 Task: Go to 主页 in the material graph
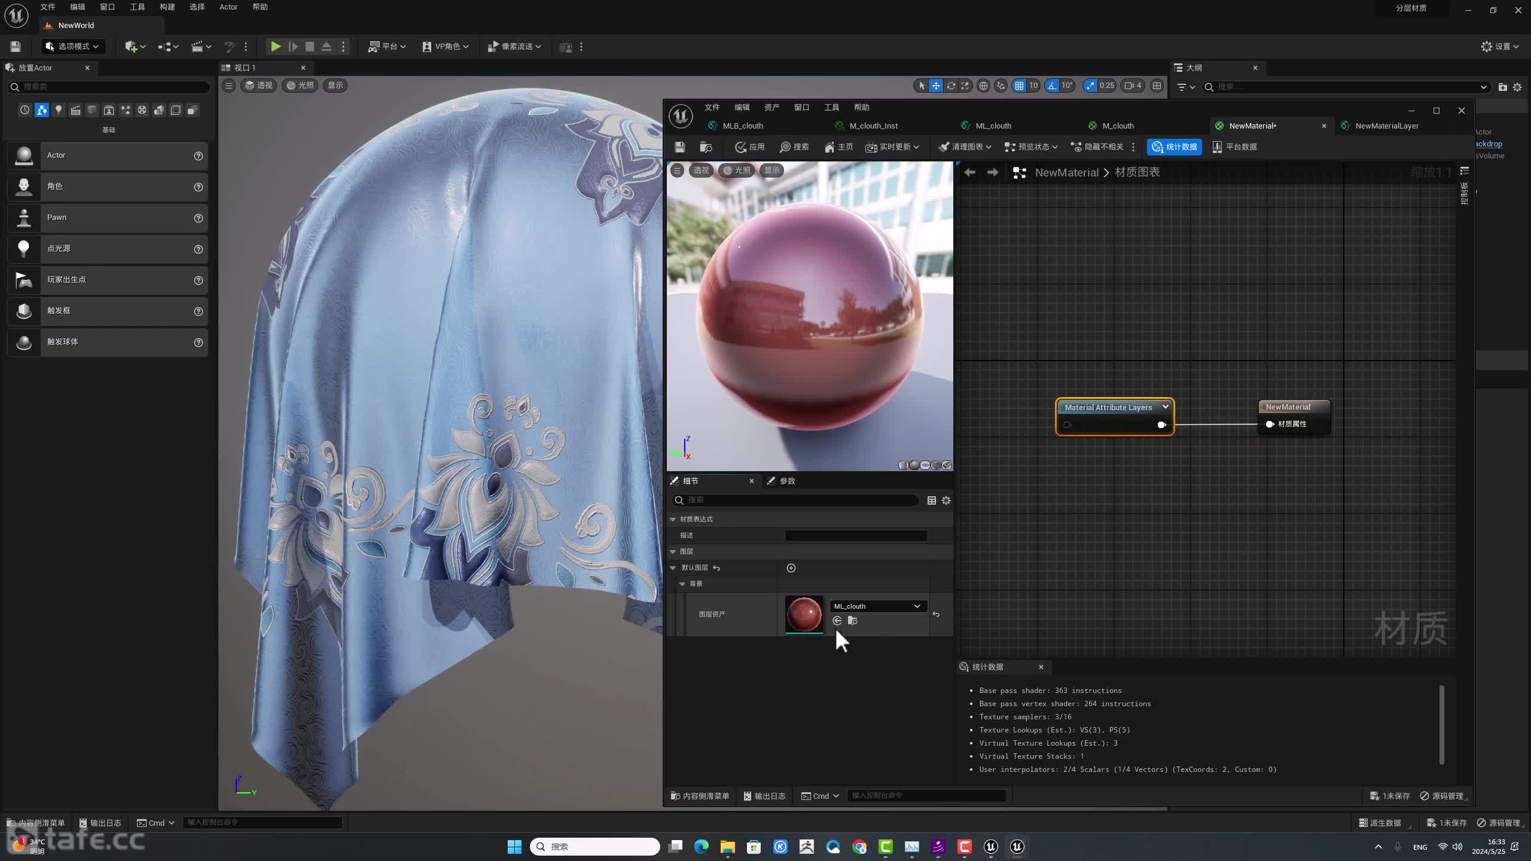(x=838, y=146)
